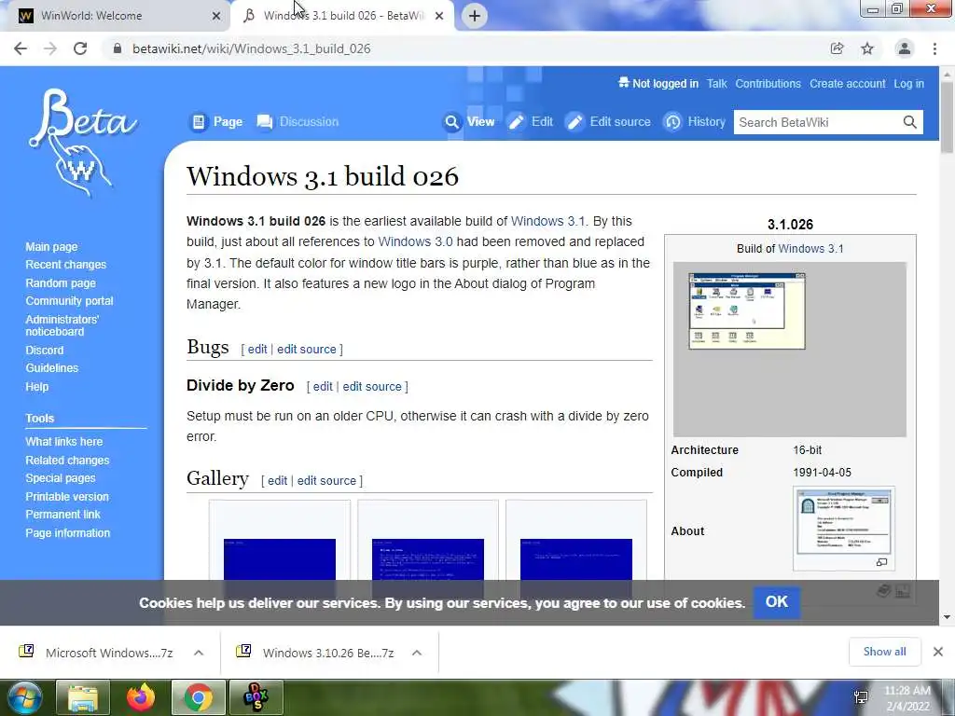Open Related changes tool
The height and width of the screenshot is (716, 955).
pyautogui.click(x=67, y=461)
